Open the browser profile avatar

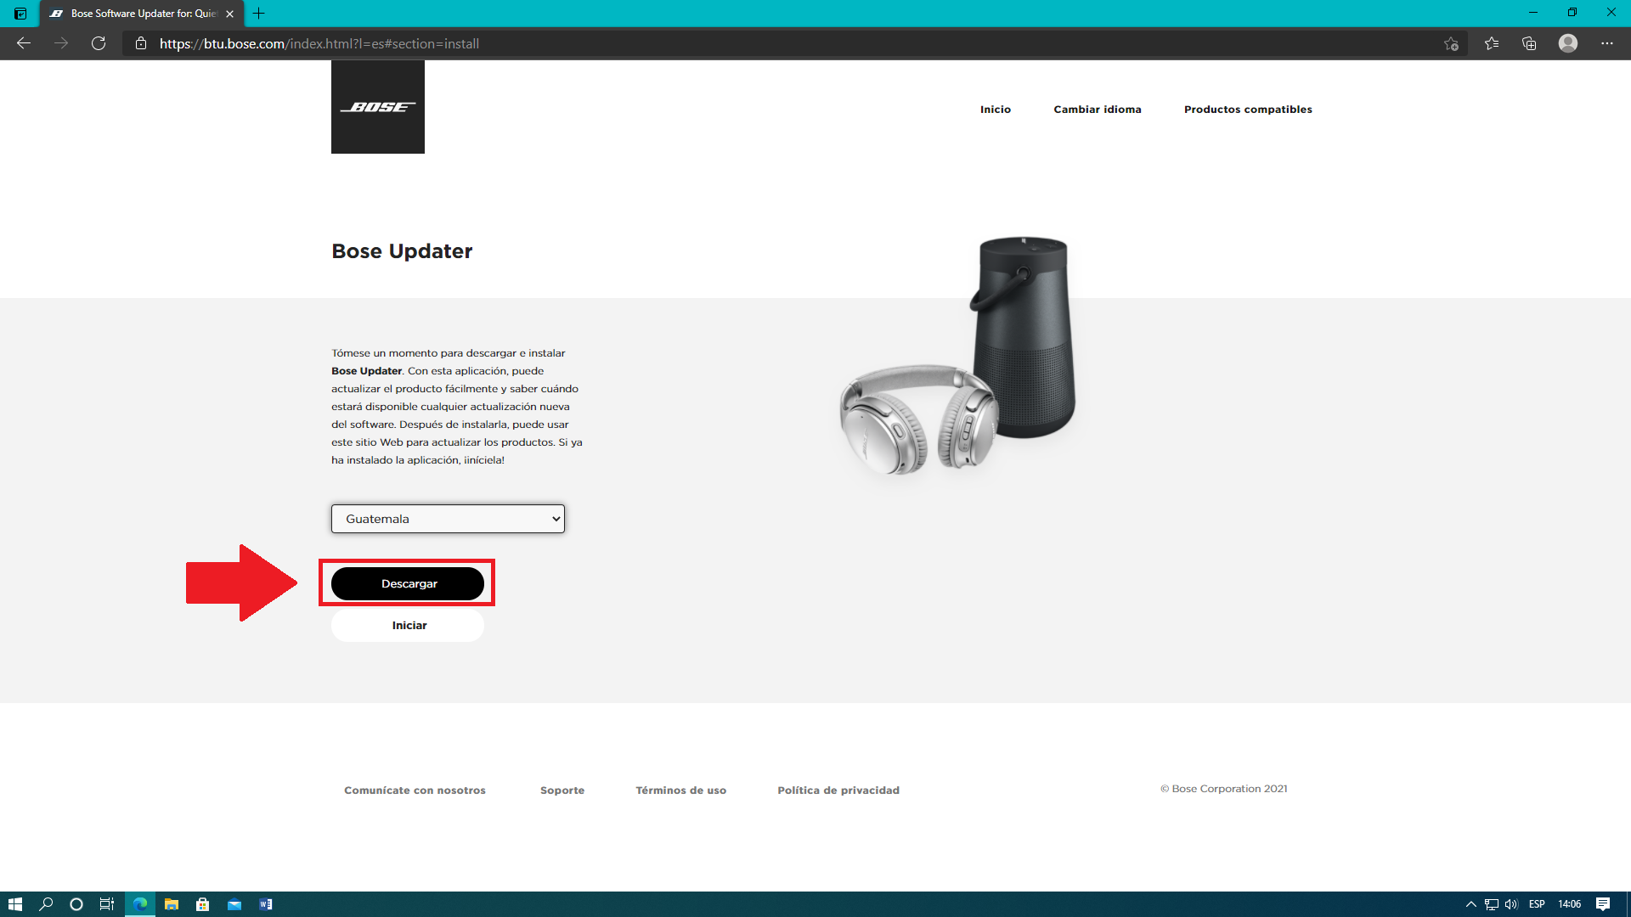click(x=1568, y=43)
